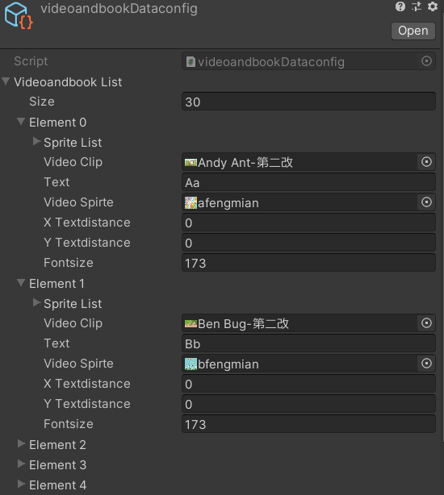
Task: Open the help reference icon
Action: [x=400, y=6]
